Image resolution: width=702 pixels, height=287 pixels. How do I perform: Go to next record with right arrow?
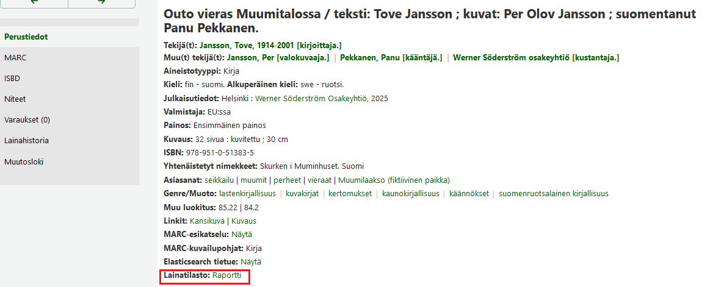[103, 2]
